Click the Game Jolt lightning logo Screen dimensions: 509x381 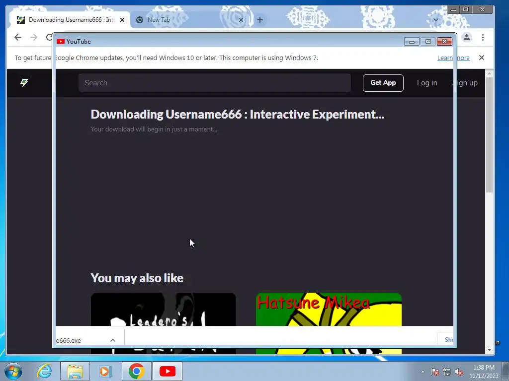pos(24,83)
